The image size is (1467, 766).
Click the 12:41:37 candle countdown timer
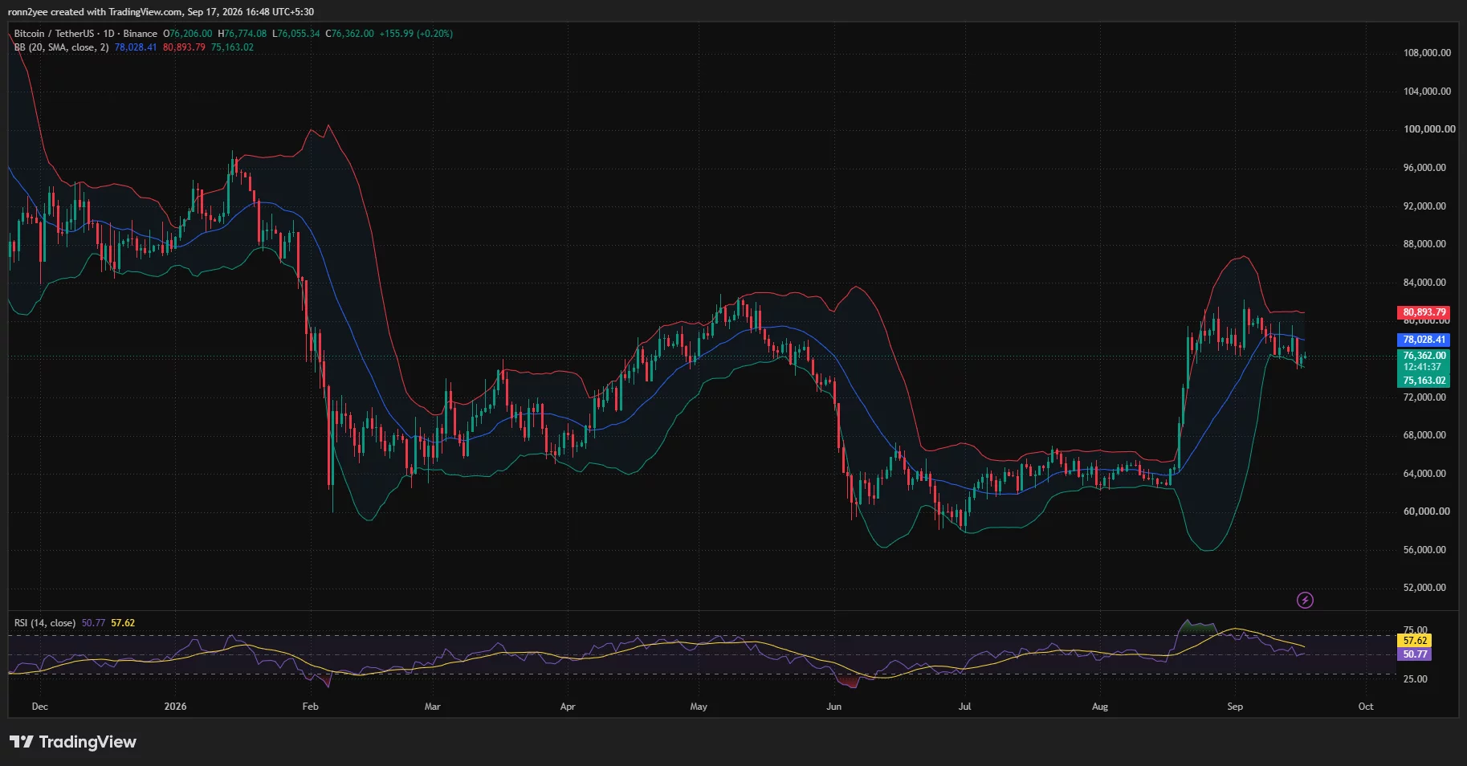point(1422,368)
